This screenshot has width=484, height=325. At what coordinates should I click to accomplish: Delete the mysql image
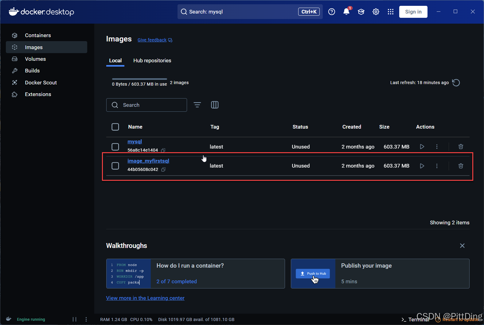coord(461,147)
